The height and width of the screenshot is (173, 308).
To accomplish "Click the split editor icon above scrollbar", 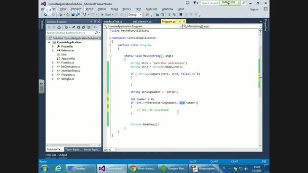I will (260, 31).
